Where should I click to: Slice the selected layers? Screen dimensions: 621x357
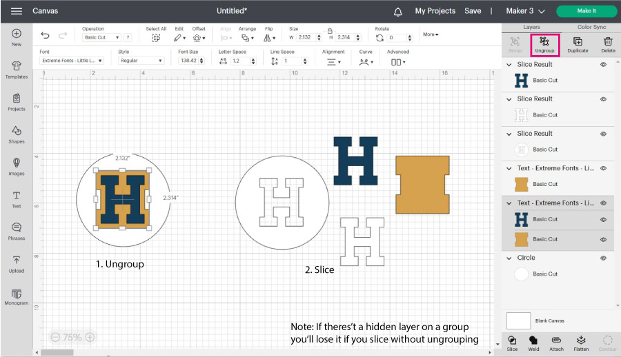[x=512, y=343]
